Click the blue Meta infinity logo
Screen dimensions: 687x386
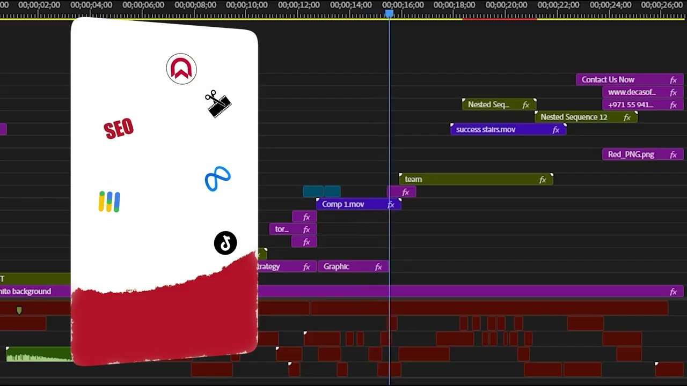coord(217,179)
